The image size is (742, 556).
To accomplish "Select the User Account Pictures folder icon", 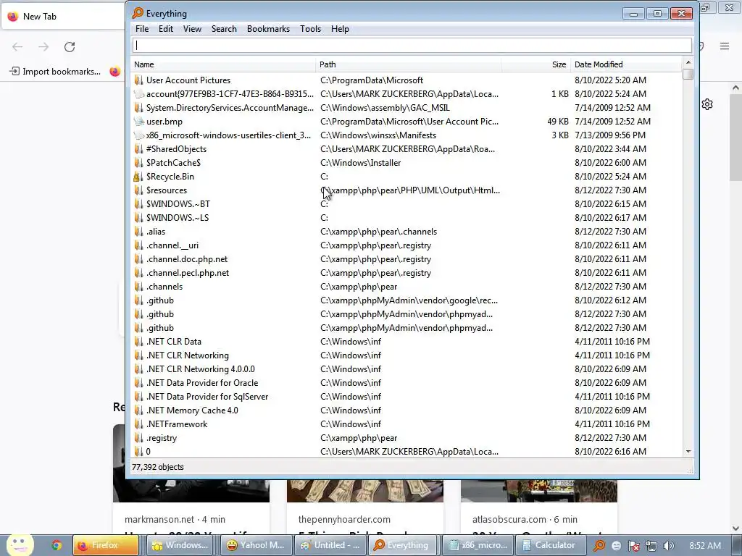I will 138,80.
